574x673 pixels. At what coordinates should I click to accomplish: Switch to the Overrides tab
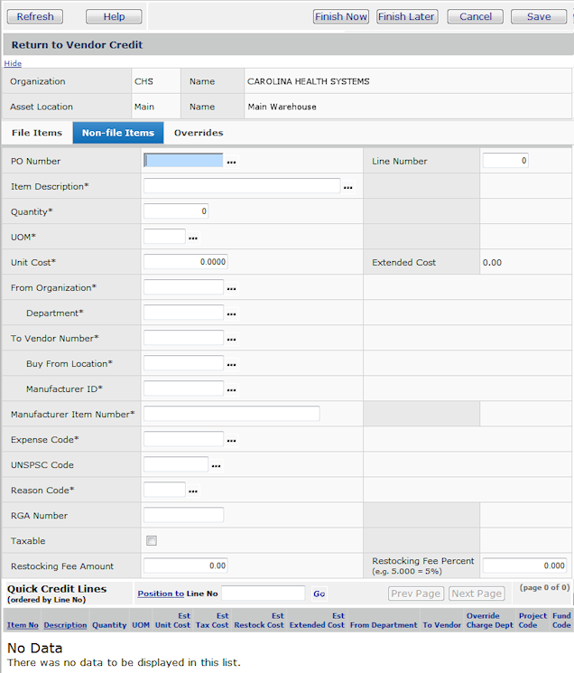click(x=199, y=133)
